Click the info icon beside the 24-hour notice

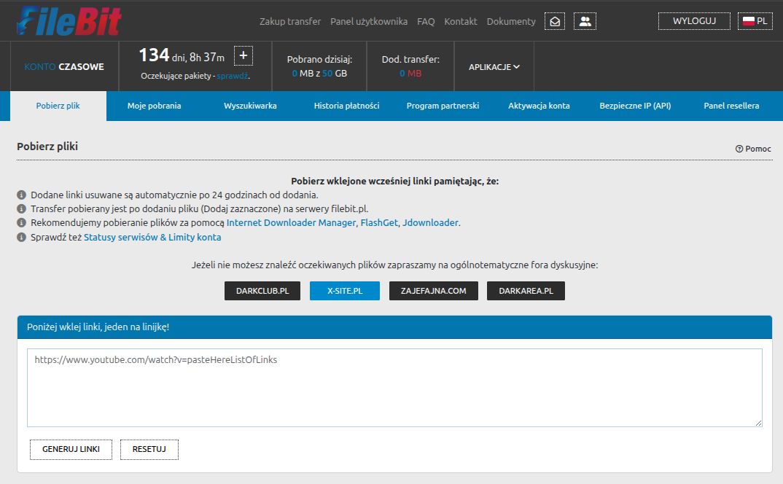pyautogui.click(x=21, y=195)
